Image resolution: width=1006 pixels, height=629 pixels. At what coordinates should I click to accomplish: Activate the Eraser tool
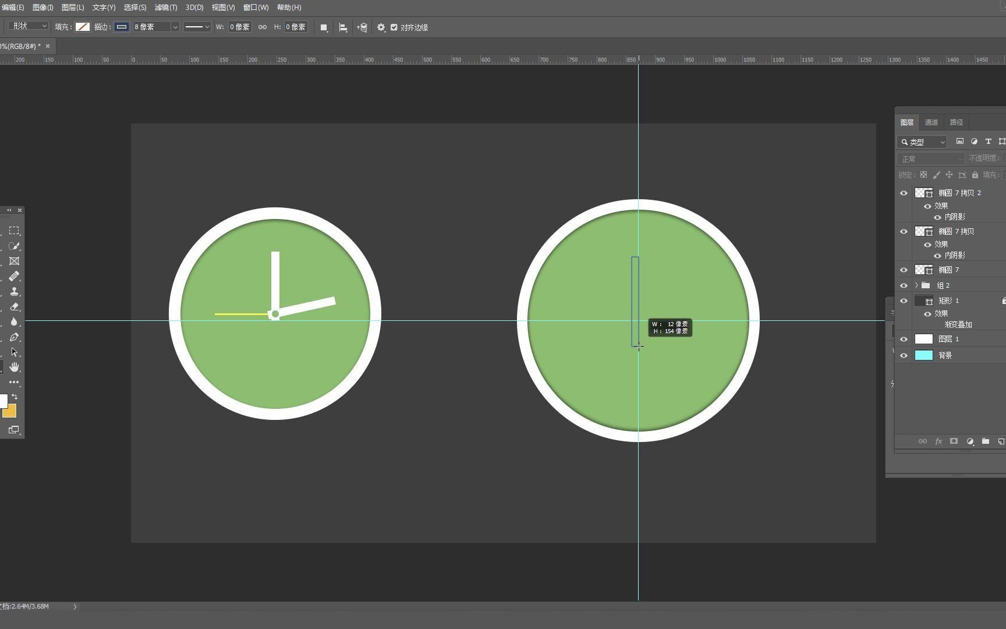(x=14, y=306)
